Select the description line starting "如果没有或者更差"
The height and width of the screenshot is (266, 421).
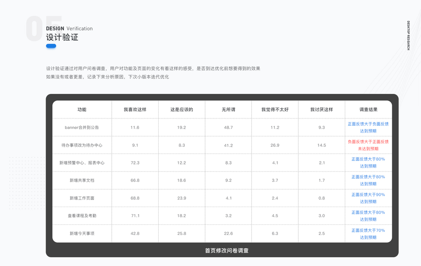[x=107, y=77]
